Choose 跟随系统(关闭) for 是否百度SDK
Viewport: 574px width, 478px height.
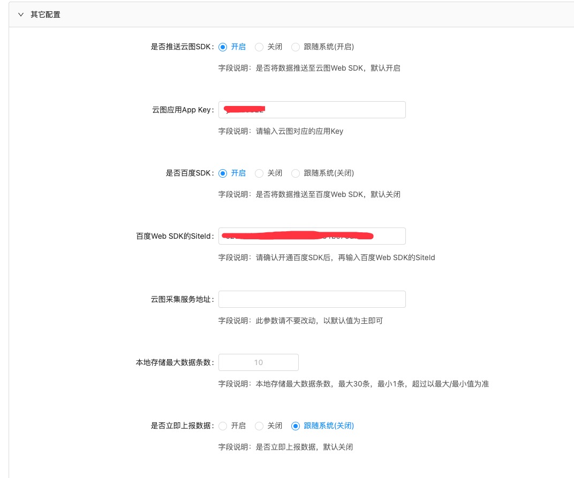tap(296, 173)
